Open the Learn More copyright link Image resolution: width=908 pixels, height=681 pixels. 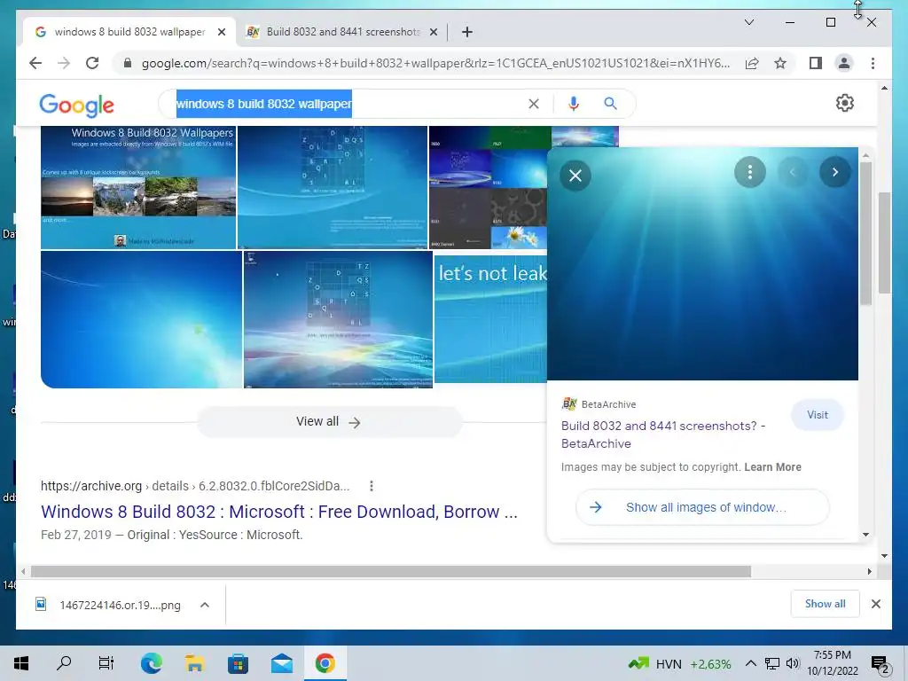tap(772, 466)
